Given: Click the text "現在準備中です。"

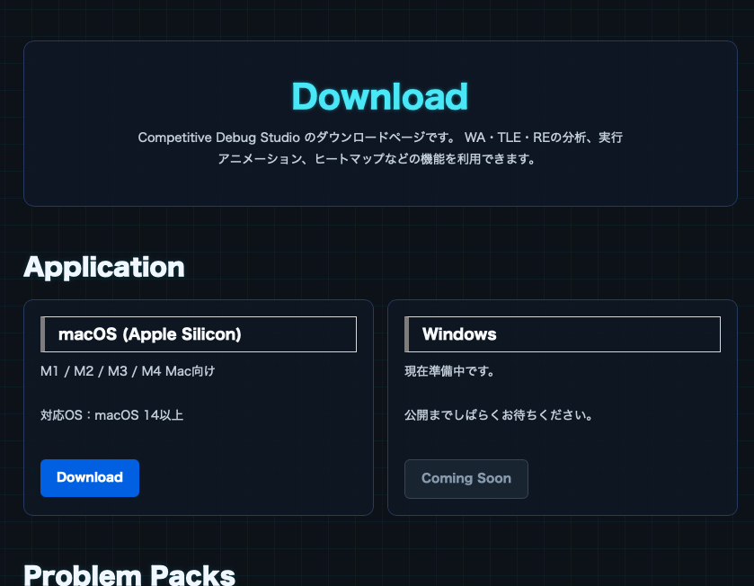Looking at the screenshot, I should pos(449,371).
